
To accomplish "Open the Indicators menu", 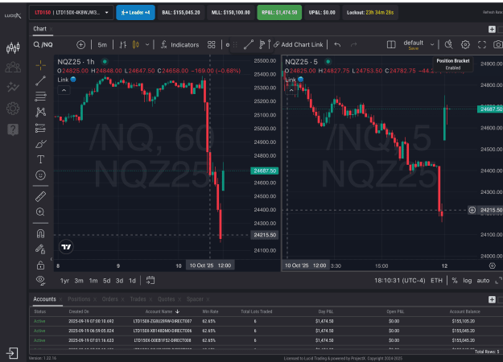I will (x=180, y=44).
